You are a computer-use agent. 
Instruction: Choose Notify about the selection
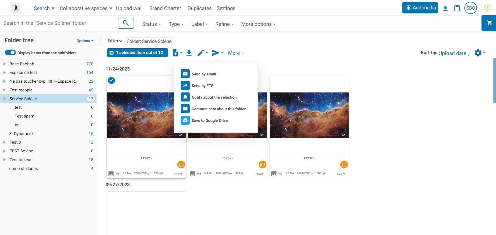point(214,97)
